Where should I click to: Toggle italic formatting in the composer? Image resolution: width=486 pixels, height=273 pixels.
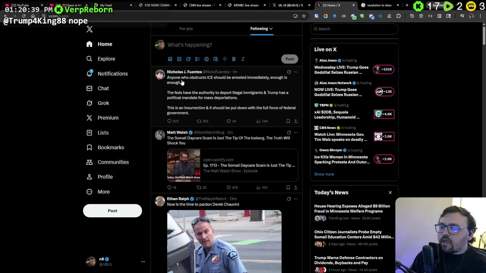(x=243, y=59)
